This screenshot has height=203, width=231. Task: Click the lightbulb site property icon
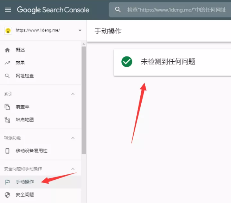coord(8,31)
